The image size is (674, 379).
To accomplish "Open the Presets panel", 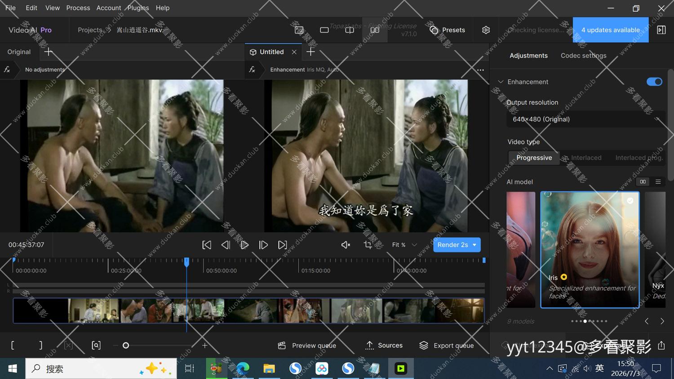I will point(447,30).
